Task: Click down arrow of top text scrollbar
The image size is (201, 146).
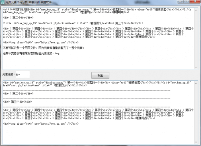Action: point(196,67)
